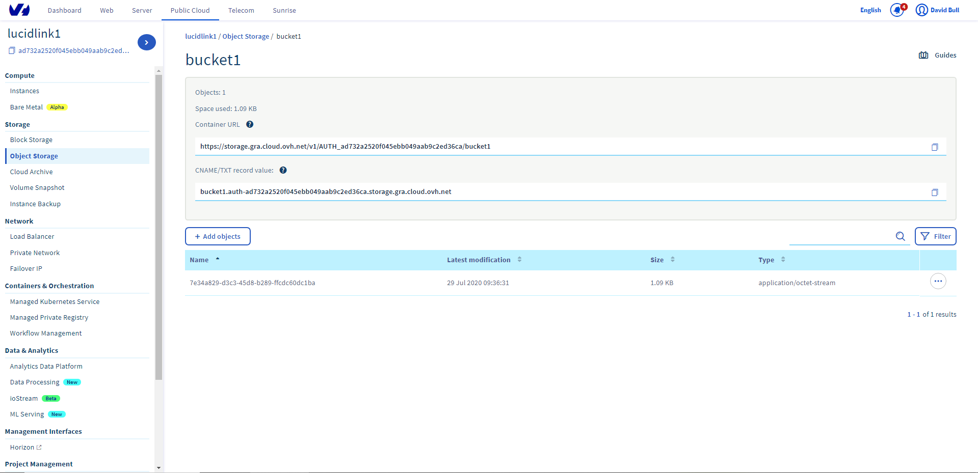Open Volume Snapshot in the sidebar
This screenshot has height=473, width=978.
[x=37, y=188]
